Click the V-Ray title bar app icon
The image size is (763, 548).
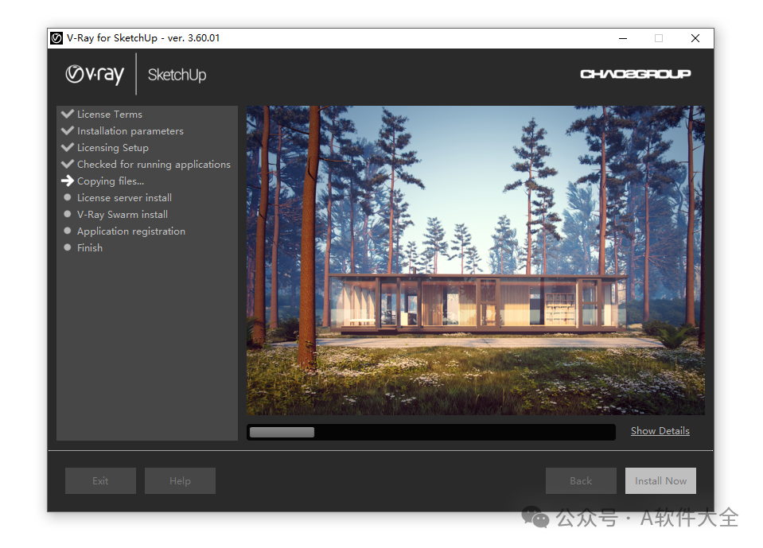tap(56, 38)
